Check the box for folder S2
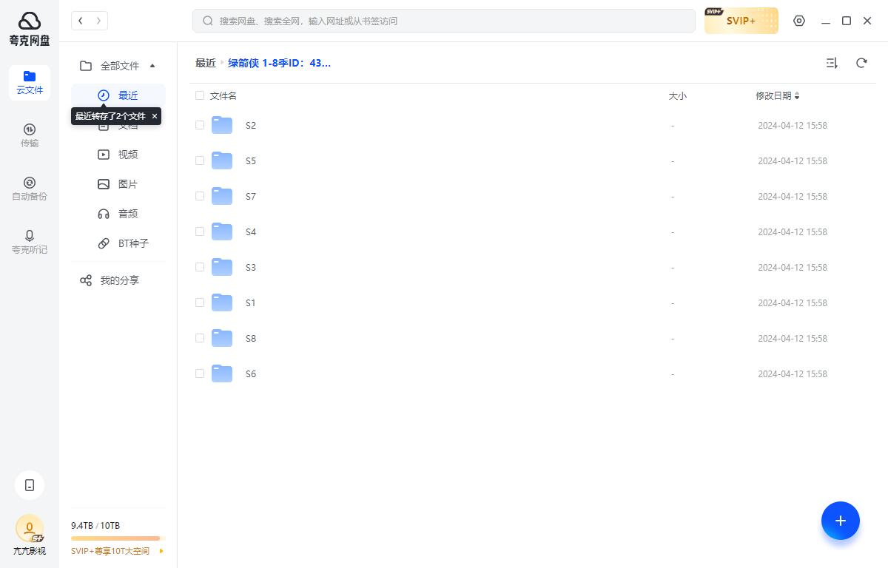This screenshot has height=568, width=888. [200, 125]
